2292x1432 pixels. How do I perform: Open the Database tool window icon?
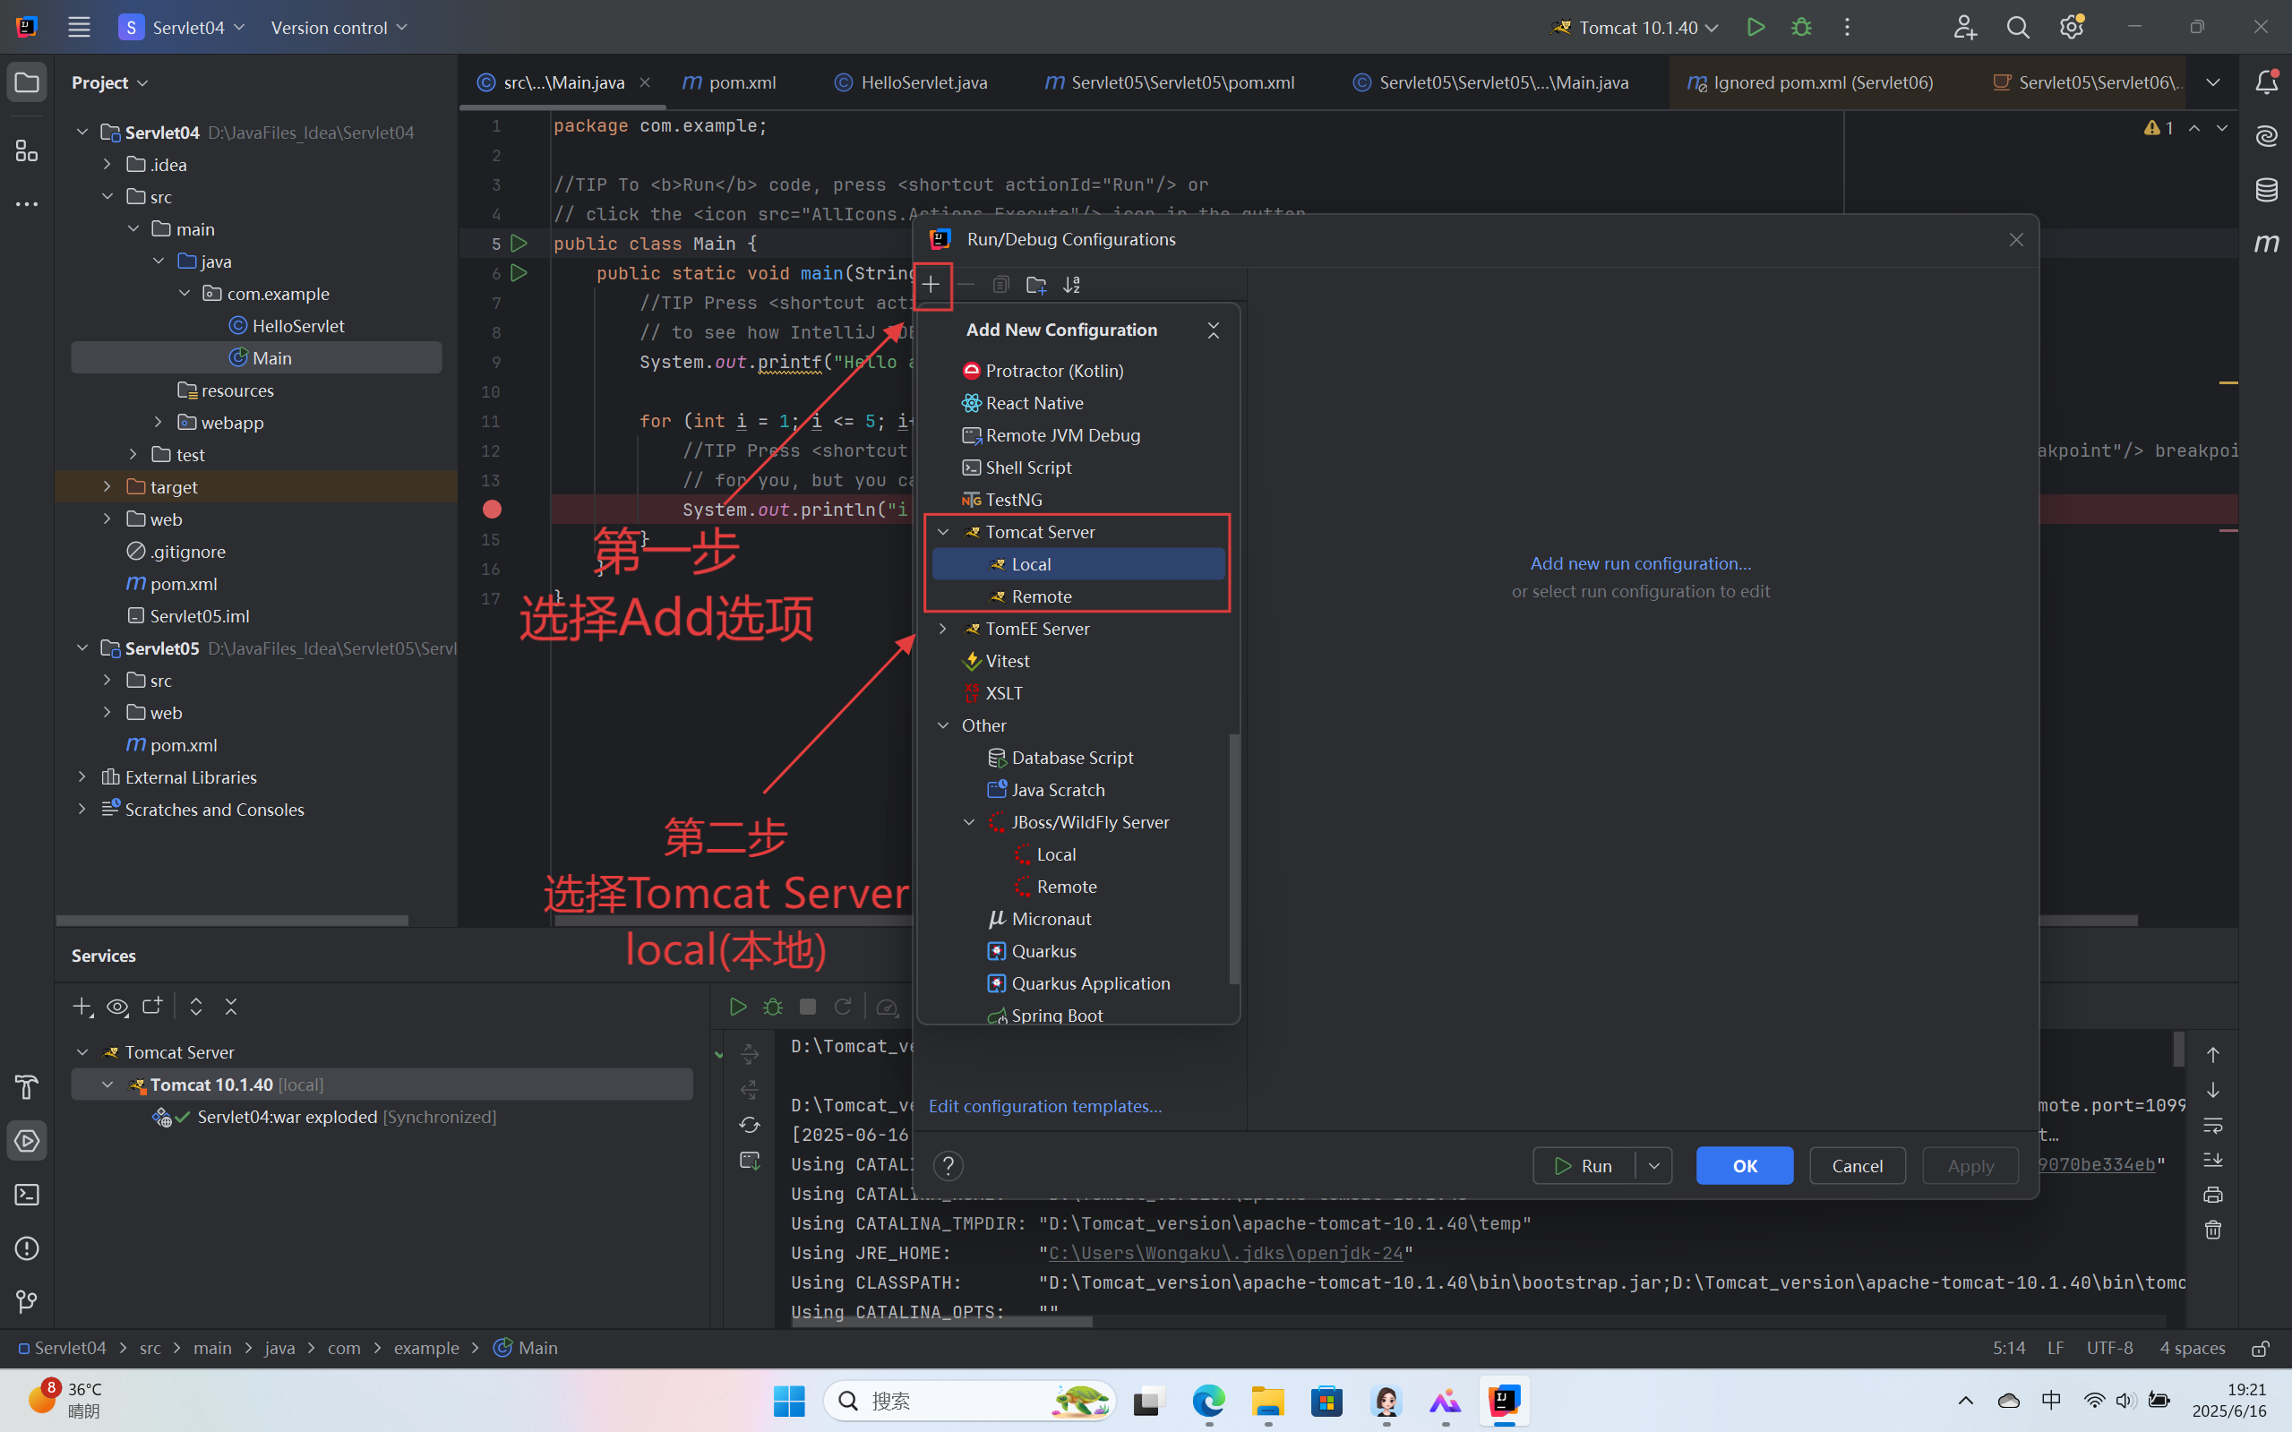point(2266,190)
